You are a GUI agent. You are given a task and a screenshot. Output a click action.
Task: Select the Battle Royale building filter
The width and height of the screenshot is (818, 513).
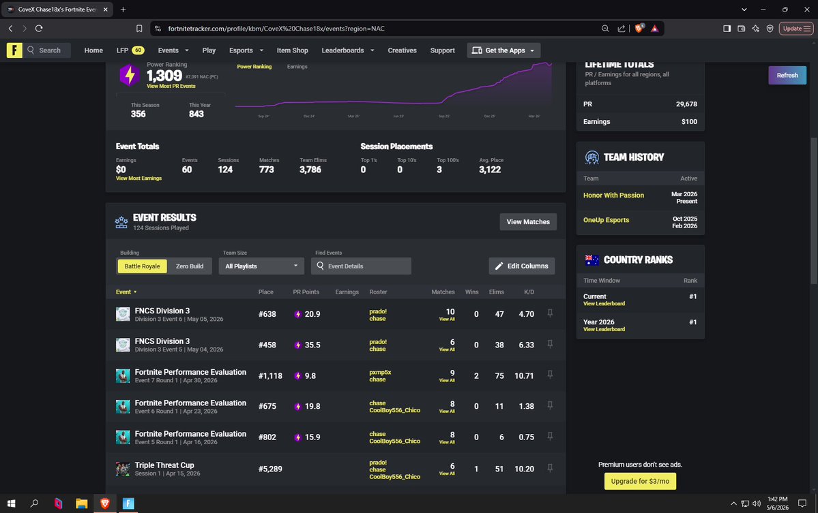point(142,266)
